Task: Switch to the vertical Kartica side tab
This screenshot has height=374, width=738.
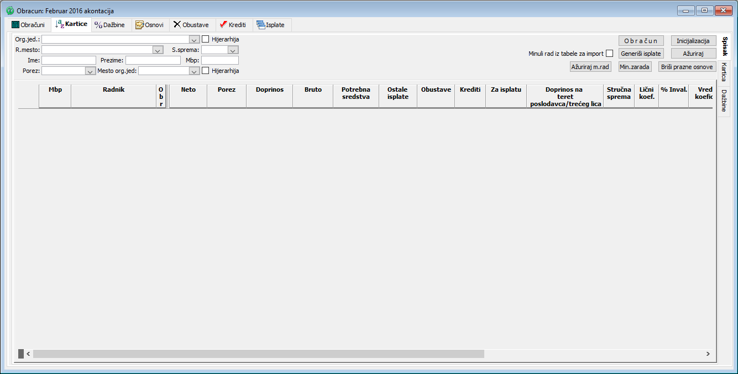Action: (x=723, y=72)
